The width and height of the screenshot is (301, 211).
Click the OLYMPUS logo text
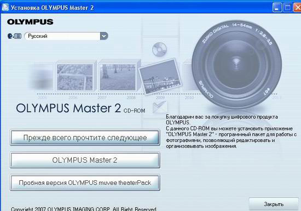coord(30,22)
